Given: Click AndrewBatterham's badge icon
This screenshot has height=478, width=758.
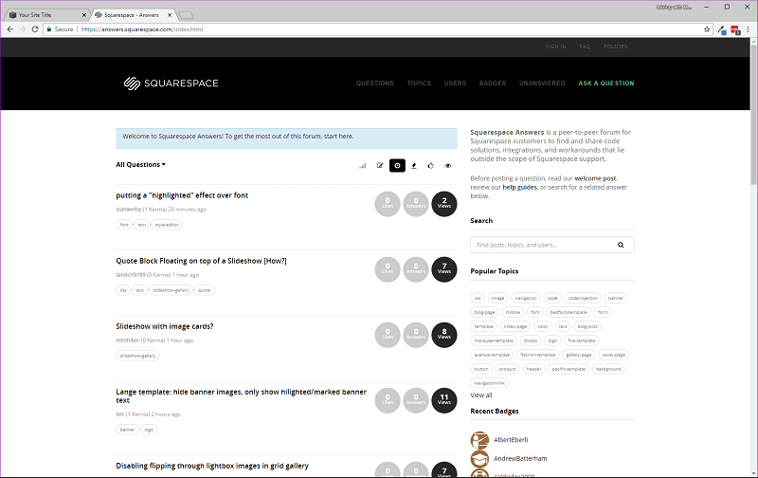Looking at the screenshot, I should pyautogui.click(x=479, y=459).
